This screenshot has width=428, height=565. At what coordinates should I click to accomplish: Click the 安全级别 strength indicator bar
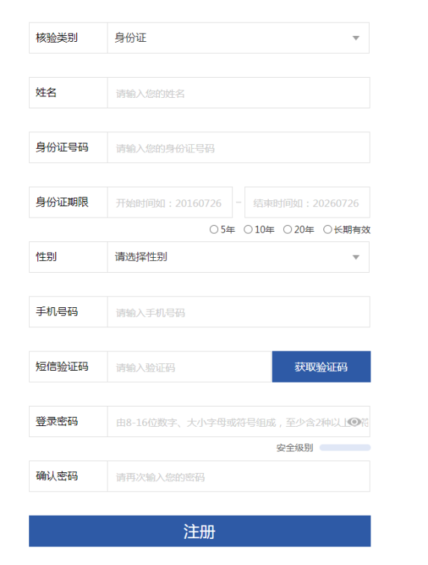(x=345, y=448)
